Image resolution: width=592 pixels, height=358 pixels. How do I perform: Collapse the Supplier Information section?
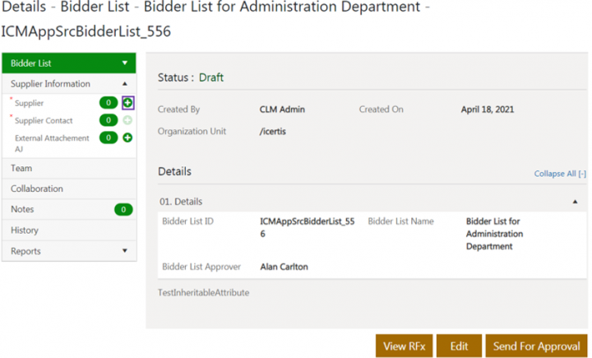(x=125, y=84)
